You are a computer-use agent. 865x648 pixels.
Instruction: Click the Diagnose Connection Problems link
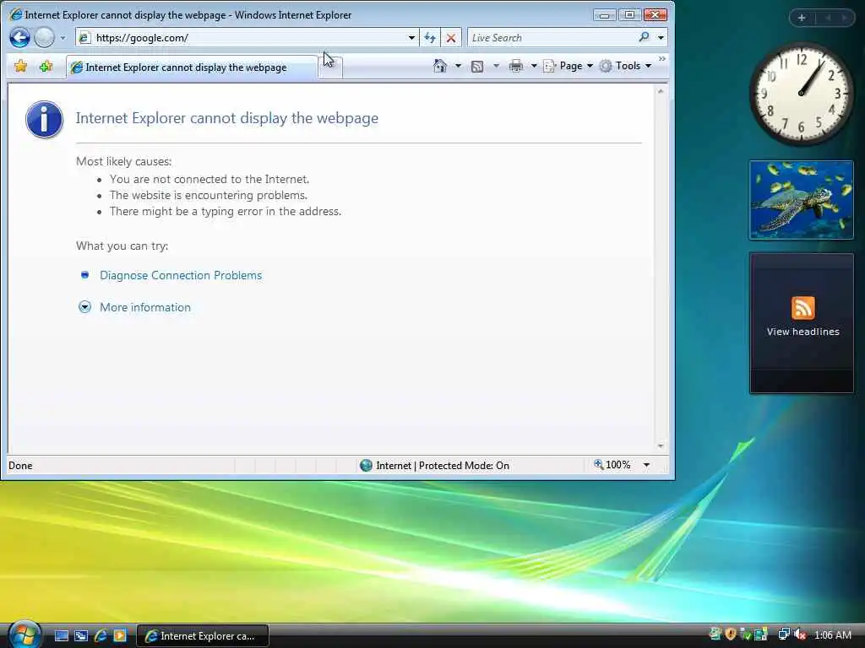tap(181, 275)
